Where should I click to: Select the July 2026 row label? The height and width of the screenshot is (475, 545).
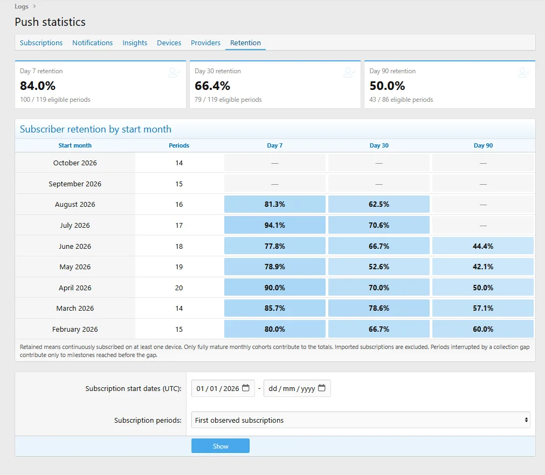point(75,225)
